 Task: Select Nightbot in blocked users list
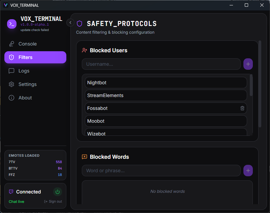(x=166, y=83)
